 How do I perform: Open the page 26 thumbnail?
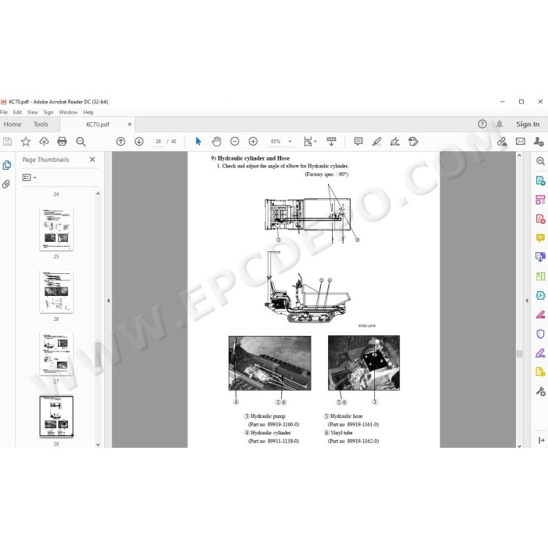point(56,292)
